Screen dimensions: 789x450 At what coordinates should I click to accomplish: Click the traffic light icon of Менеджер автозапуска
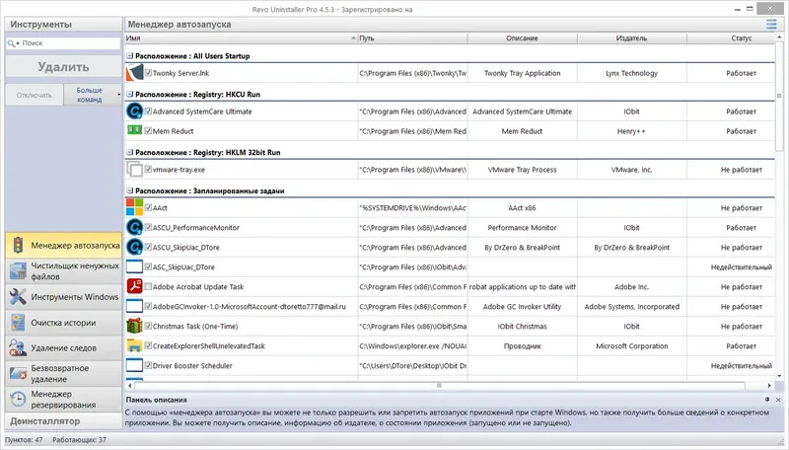pos(18,246)
